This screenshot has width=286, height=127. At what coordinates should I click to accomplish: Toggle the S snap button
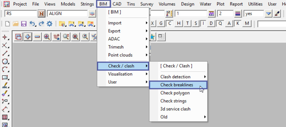196,23
